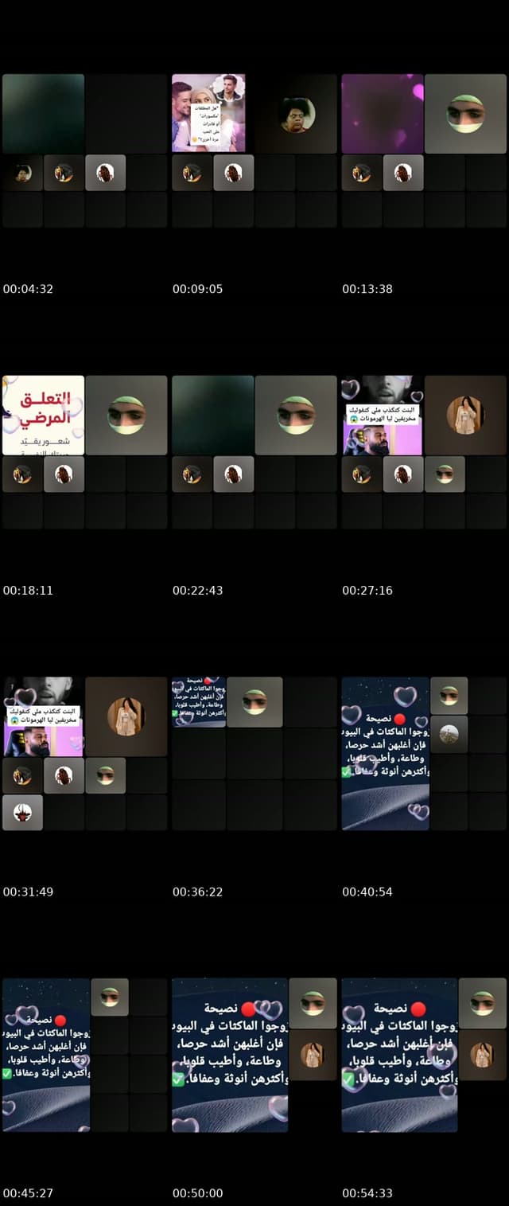Viewport: 509px width, 1206px height.
Task: Open the video frame captured at 00:09:05
Action: click(x=254, y=150)
